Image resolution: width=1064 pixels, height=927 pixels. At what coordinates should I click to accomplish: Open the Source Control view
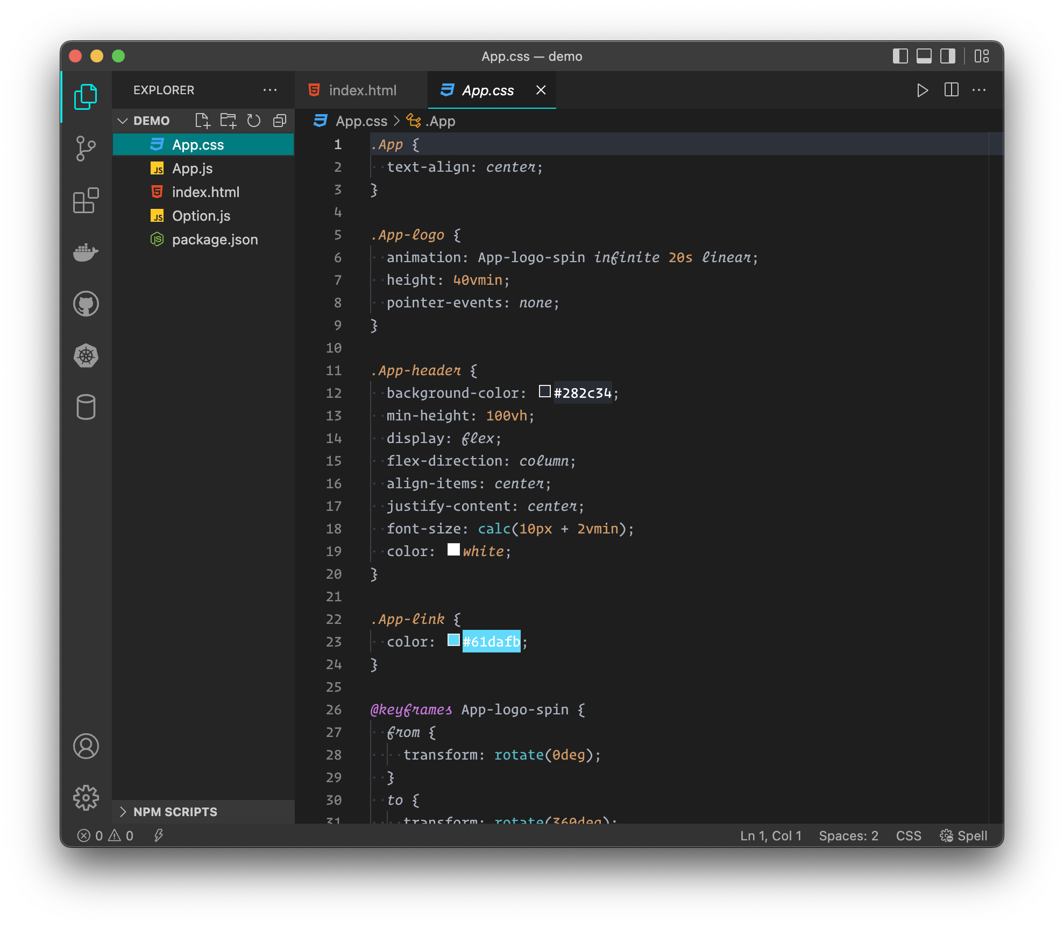pos(86,148)
